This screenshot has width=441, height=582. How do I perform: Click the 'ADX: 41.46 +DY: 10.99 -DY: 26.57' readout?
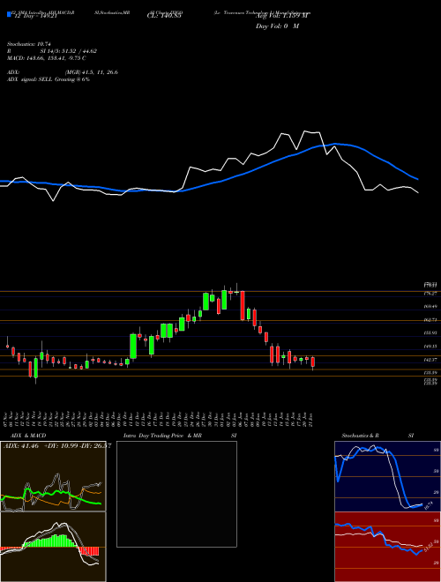[57, 446]
